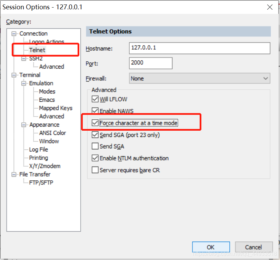Collapse the Terminal tree node

14,75
